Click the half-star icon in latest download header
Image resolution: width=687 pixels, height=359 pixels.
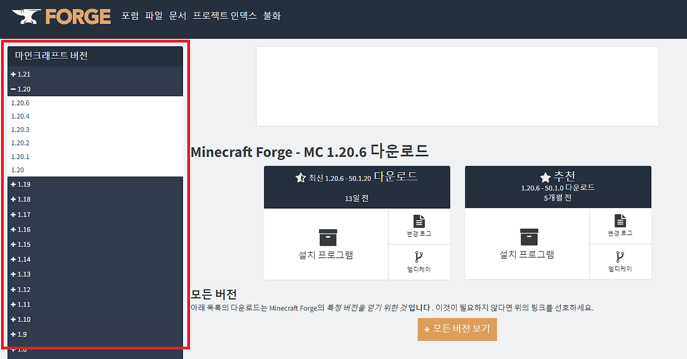tap(301, 178)
